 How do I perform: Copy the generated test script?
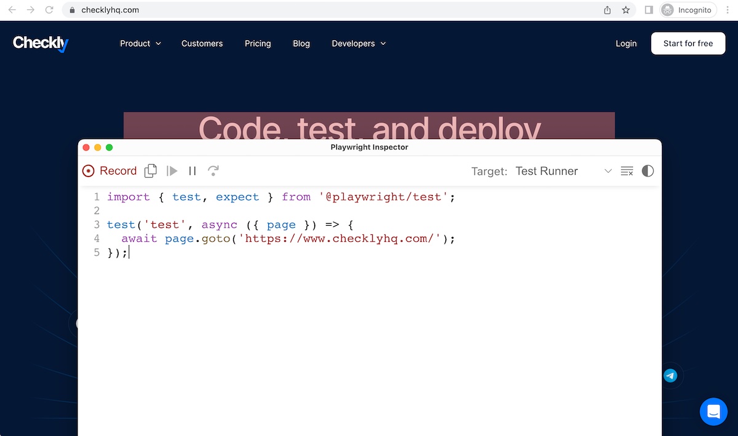coord(150,171)
